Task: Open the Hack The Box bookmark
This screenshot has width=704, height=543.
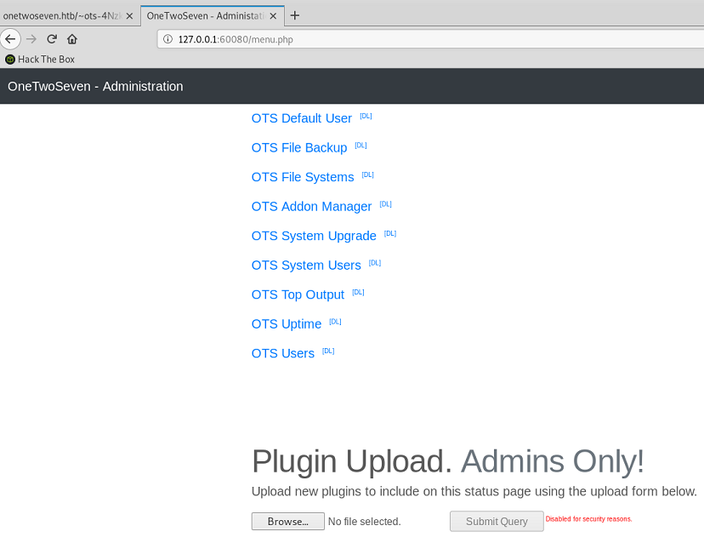Action: point(40,59)
